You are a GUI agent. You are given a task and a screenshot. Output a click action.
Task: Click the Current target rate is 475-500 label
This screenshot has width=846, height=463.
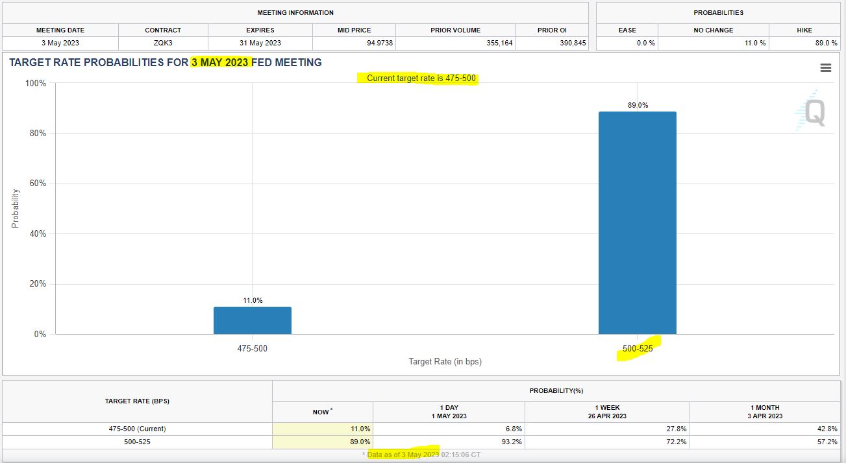click(x=420, y=78)
